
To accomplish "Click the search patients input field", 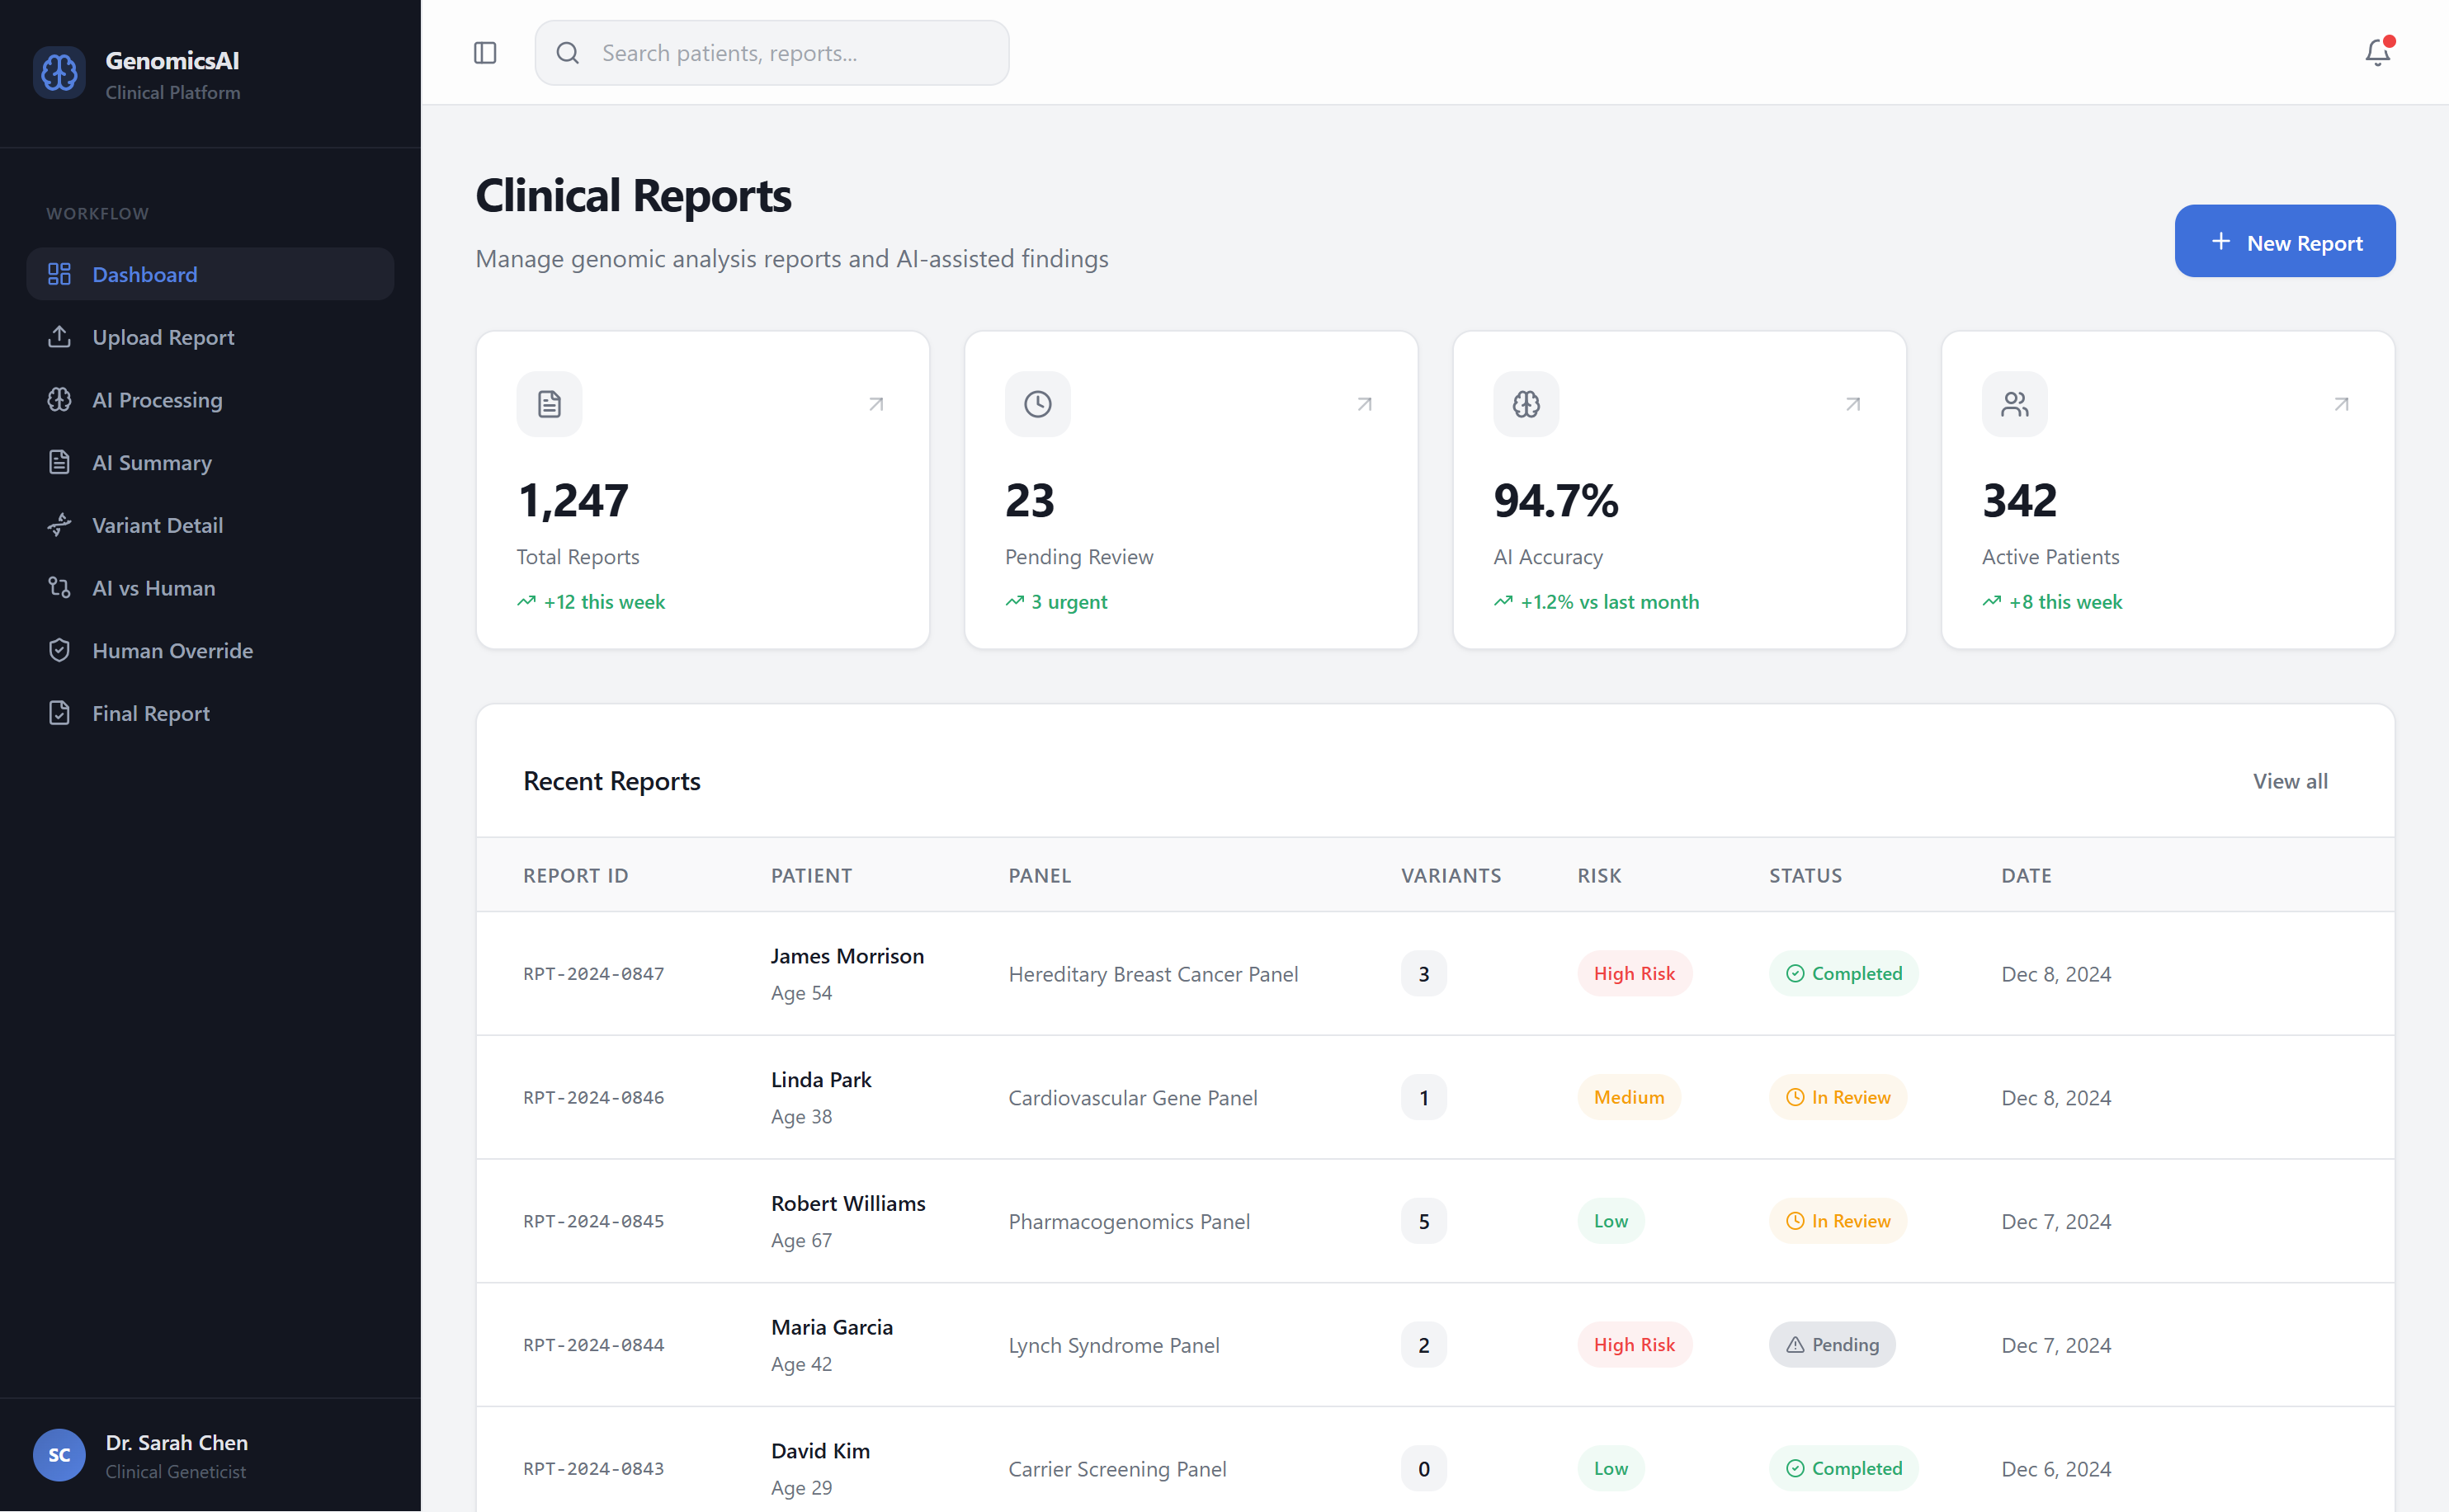I will (772, 53).
